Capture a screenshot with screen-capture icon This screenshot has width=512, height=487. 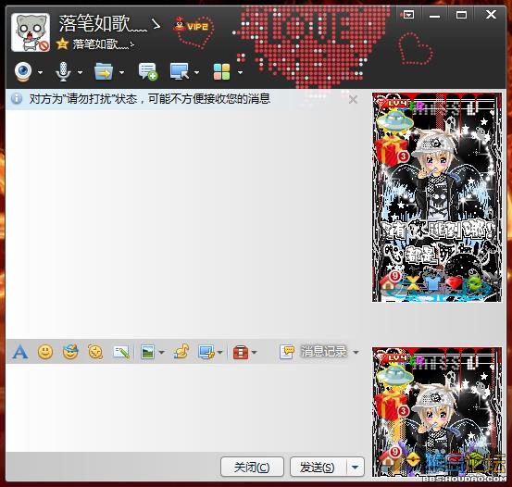click(x=206, y=352)
